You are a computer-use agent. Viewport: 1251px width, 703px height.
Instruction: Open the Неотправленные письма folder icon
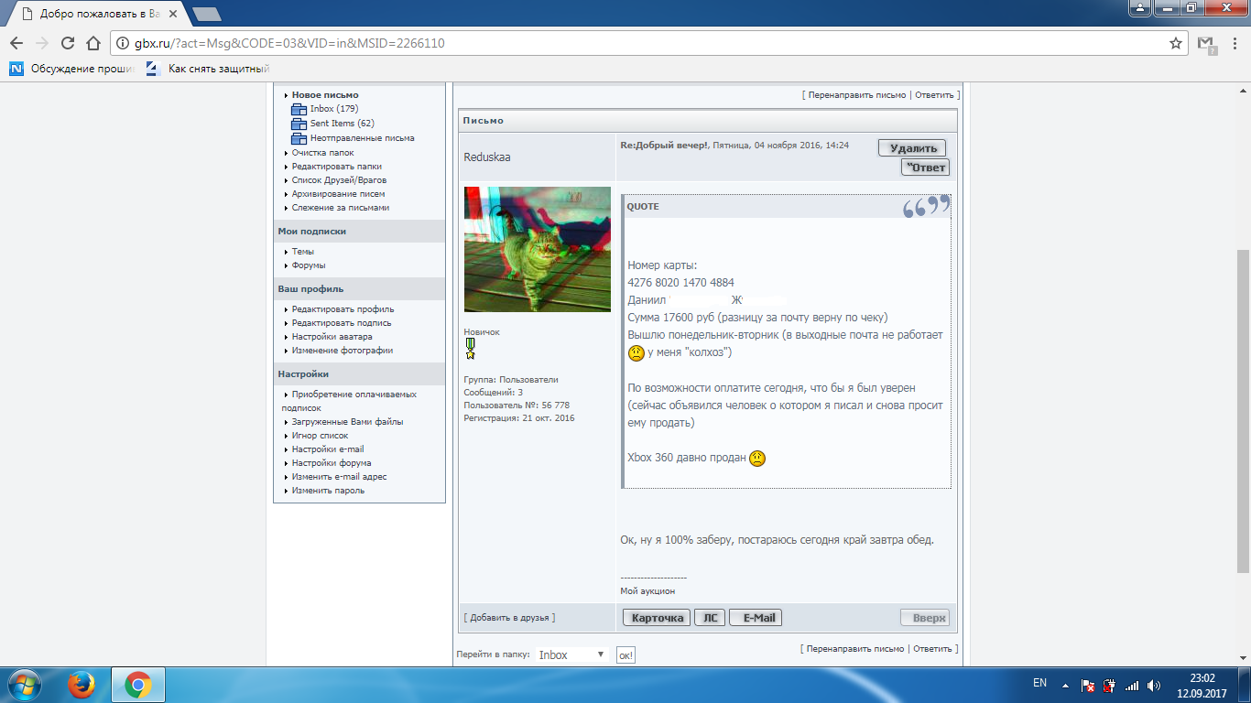click(299, 138)
